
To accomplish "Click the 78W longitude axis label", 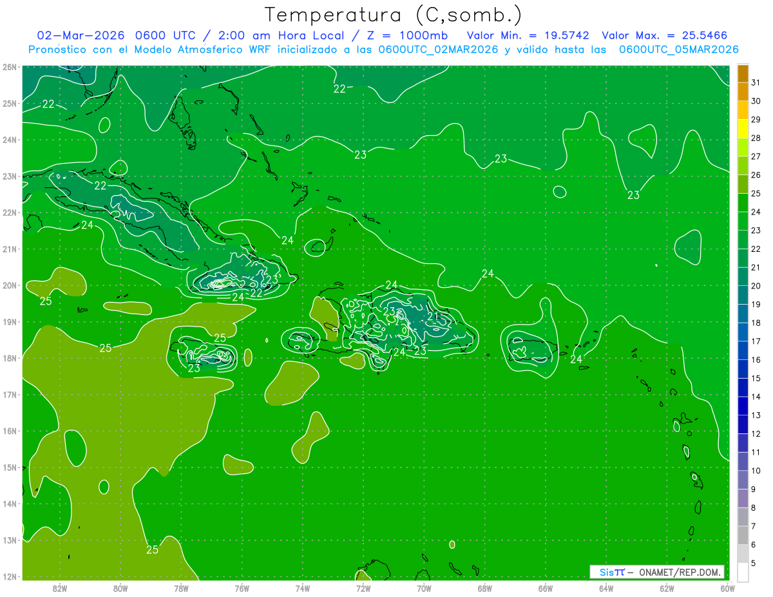I will (x=181, y=588).
